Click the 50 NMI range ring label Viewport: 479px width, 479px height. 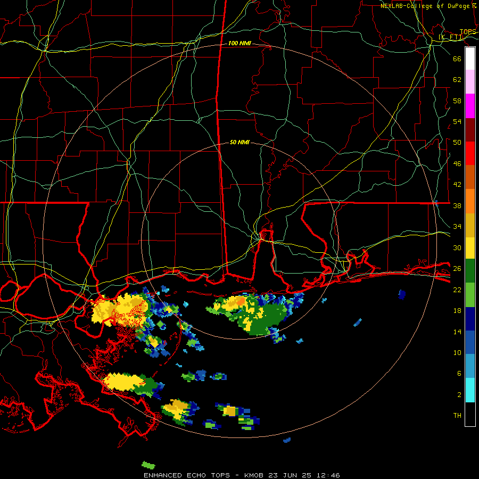click(x=240, y=142)
